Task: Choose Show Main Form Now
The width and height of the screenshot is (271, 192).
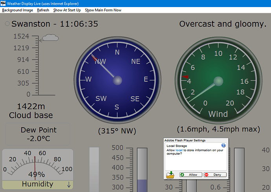Action: point(103,10)
